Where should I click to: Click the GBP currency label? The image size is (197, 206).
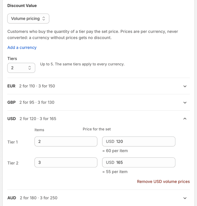point(11,102)
